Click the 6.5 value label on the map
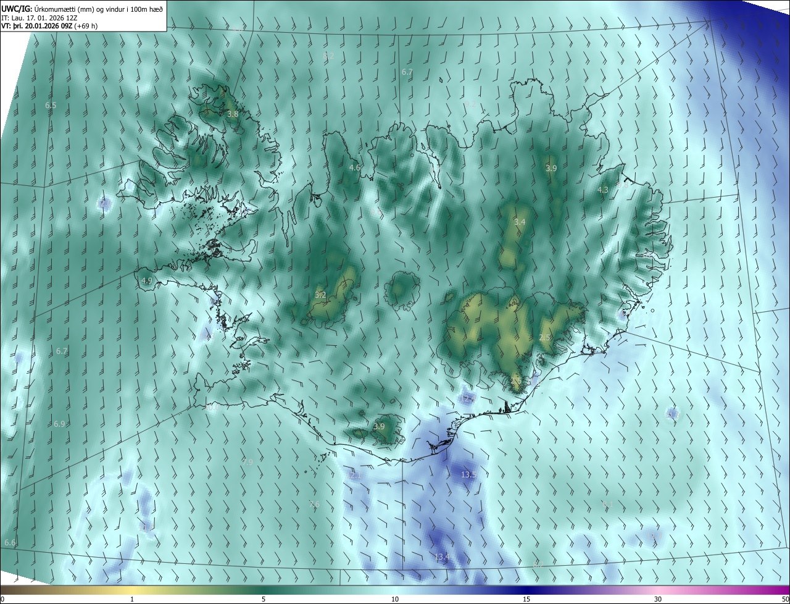This screenshot has height=604, width=790. (x=51, y=106)
